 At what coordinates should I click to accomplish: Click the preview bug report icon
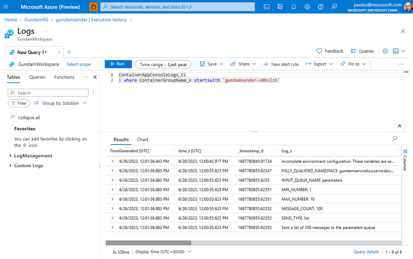click(93, 7)
